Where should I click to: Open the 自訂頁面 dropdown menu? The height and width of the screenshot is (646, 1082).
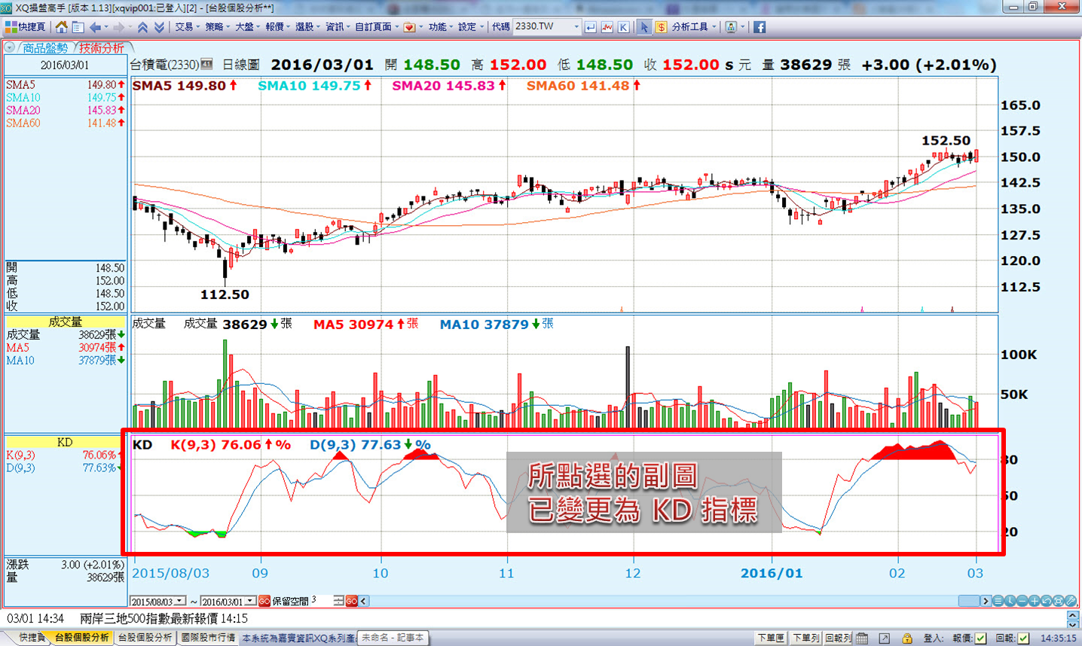pyautogui.click(x=377, y=27)
